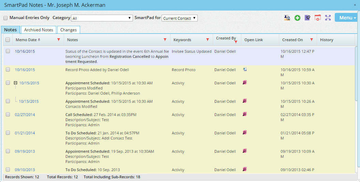Open link for 09/19/2013 appointment row
This screenshot has height=182, width=360.
(245, 151)
